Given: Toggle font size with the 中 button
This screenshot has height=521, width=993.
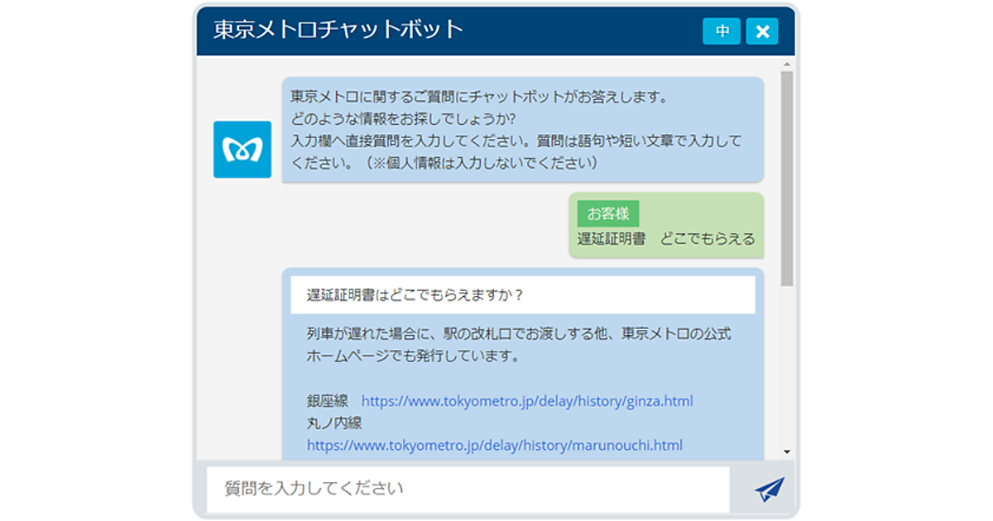Looking at the screenshot, I should [722, 31].
